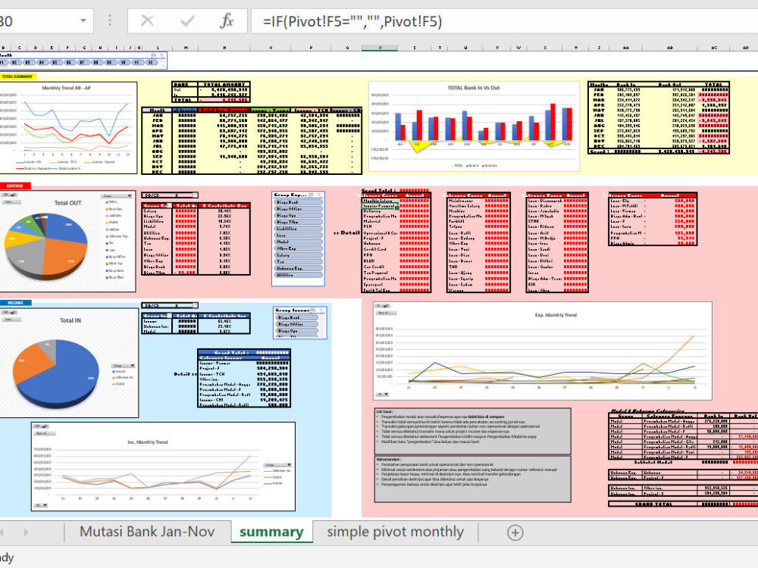
Task: Select month 02 in the Month slicer
Action: [x=14, y=62]
